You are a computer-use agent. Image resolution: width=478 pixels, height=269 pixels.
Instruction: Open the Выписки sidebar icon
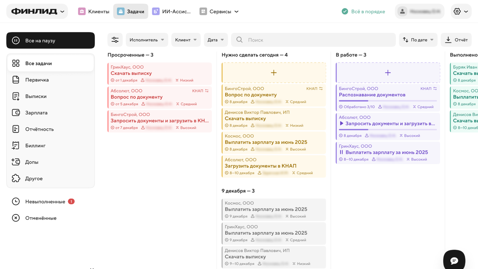coord(16,96)
